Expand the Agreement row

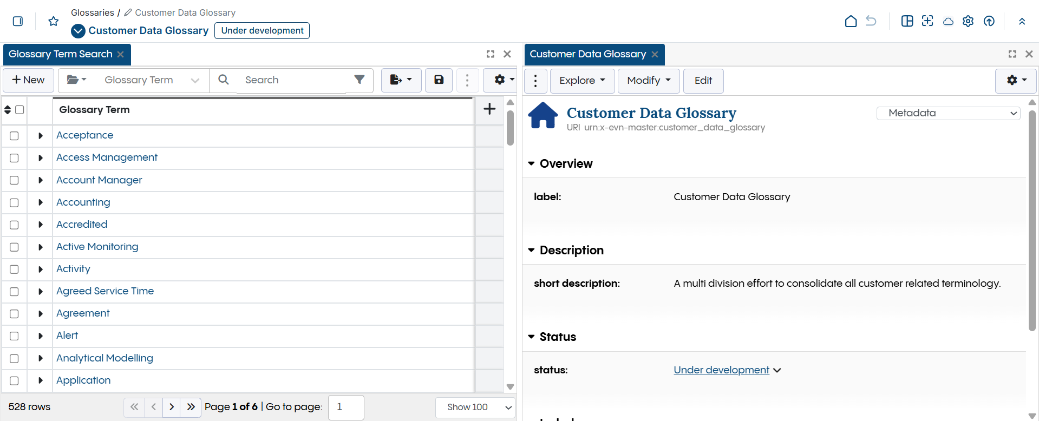click(x=40, y=314)
